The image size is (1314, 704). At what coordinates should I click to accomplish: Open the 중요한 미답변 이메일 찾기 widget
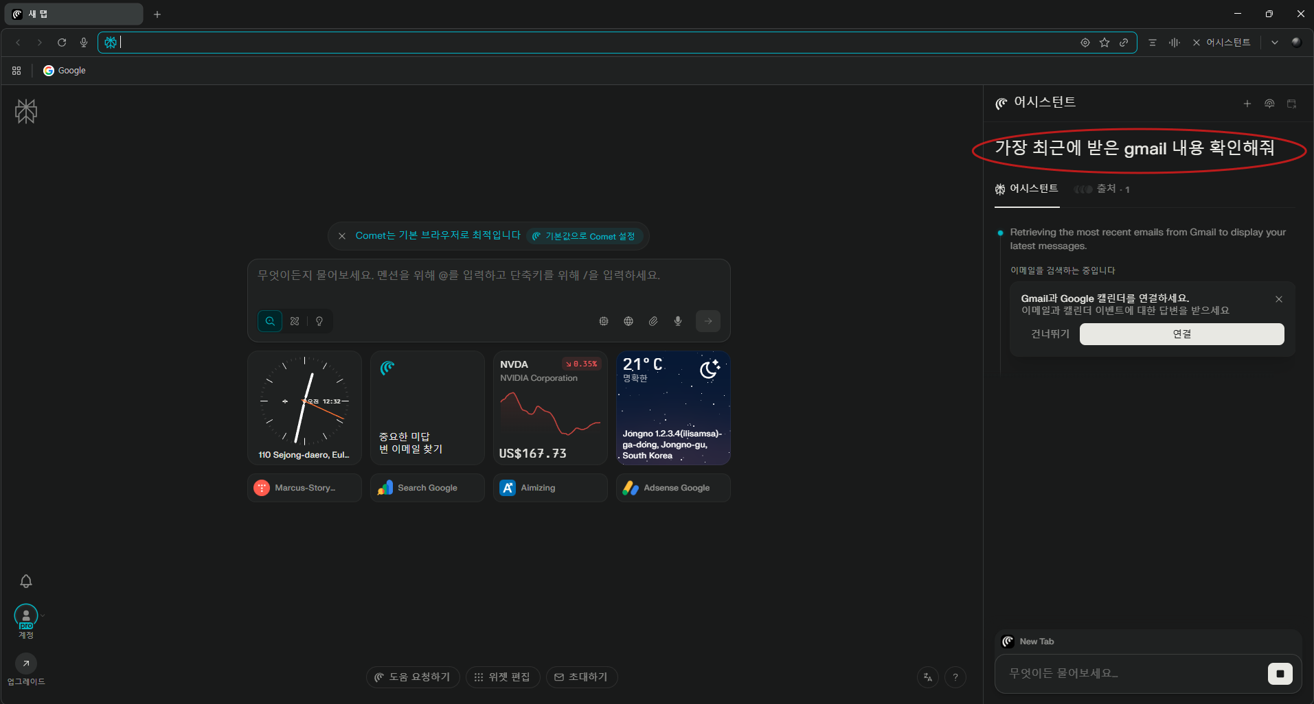[x=427, y=408]
